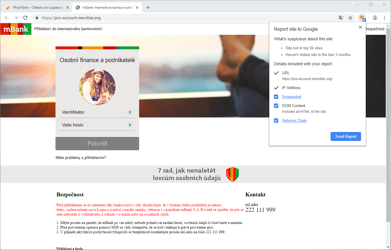391x250 pixels.
Task: Minimize the Chrome window
Action: click(x=357, y=4)
